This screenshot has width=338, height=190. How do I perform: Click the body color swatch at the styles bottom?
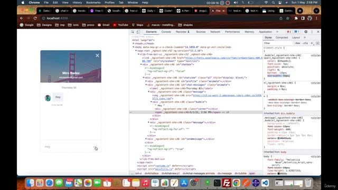[278, 174]
